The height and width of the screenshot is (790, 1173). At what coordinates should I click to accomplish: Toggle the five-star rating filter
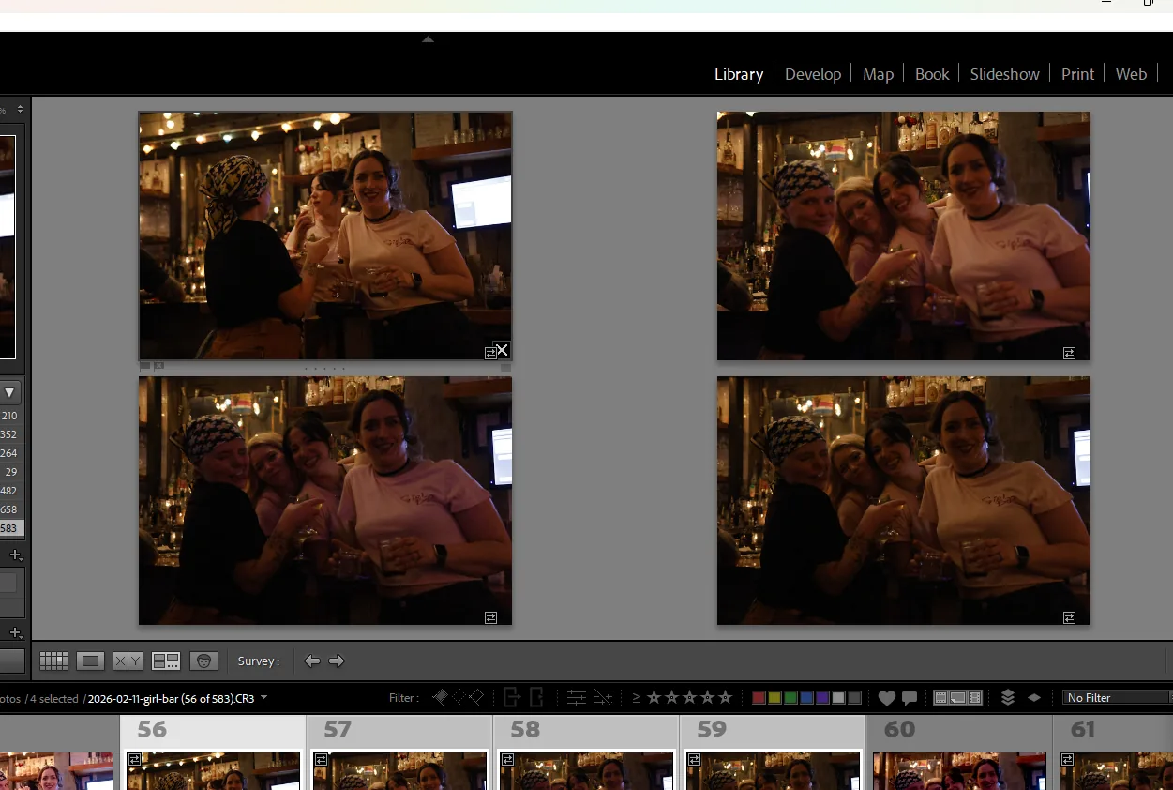click(725, 697)
